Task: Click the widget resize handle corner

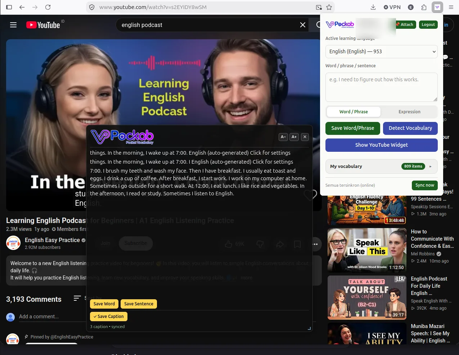Action: point(309,328)
